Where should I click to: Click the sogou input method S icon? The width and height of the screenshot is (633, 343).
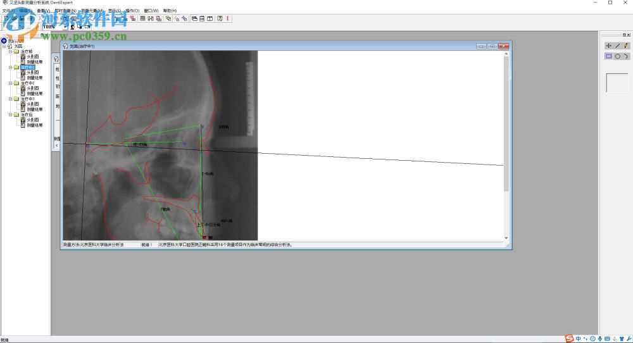569,339
